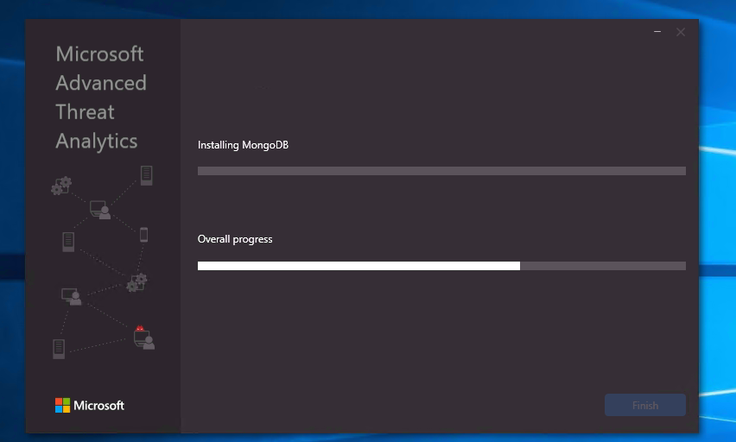Click the greyed-out Finish button
Viewport: 736px width, 442px height.
(x=645, y=405)
